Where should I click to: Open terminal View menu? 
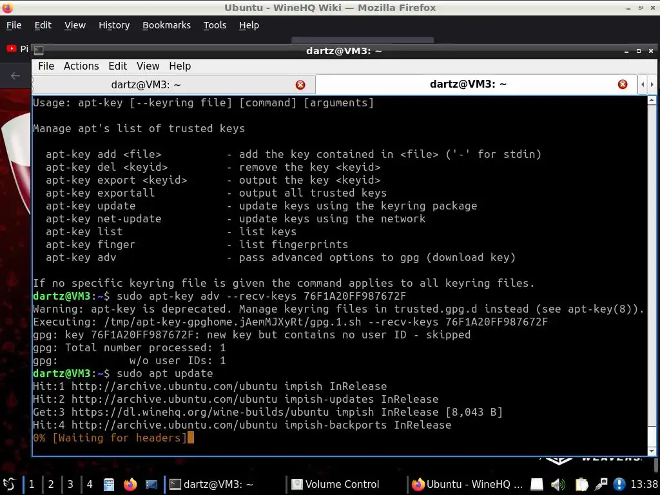pyautogui.click(x=148, y=66)
